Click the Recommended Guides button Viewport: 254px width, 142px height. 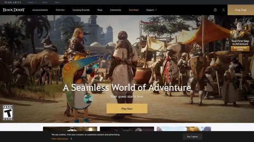pyautogui.click(x=240, y=49)
